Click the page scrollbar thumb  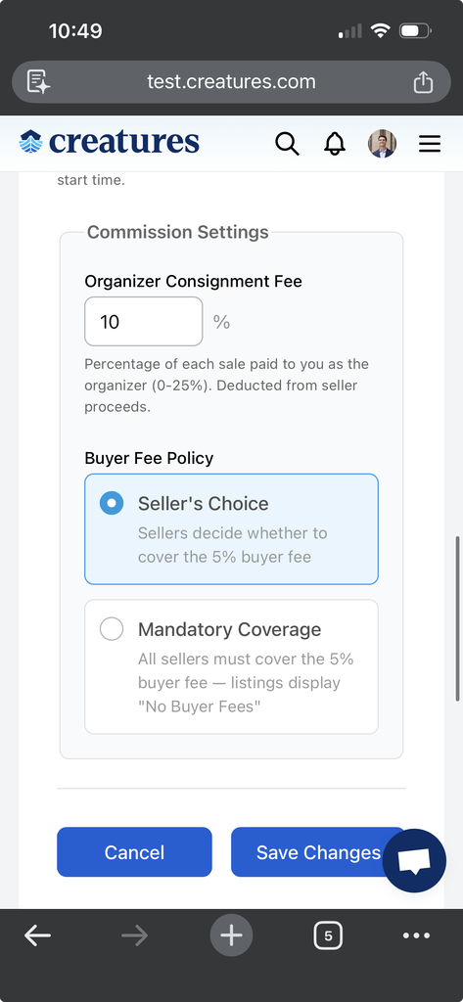(457, 618)
